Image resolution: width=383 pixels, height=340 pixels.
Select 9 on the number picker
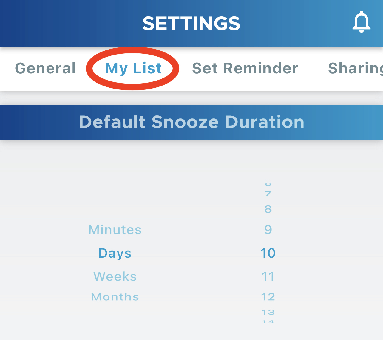(268, 230)
